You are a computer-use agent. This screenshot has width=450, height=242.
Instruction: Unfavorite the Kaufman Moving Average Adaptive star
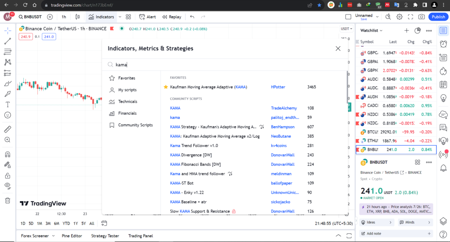[166, 87]
